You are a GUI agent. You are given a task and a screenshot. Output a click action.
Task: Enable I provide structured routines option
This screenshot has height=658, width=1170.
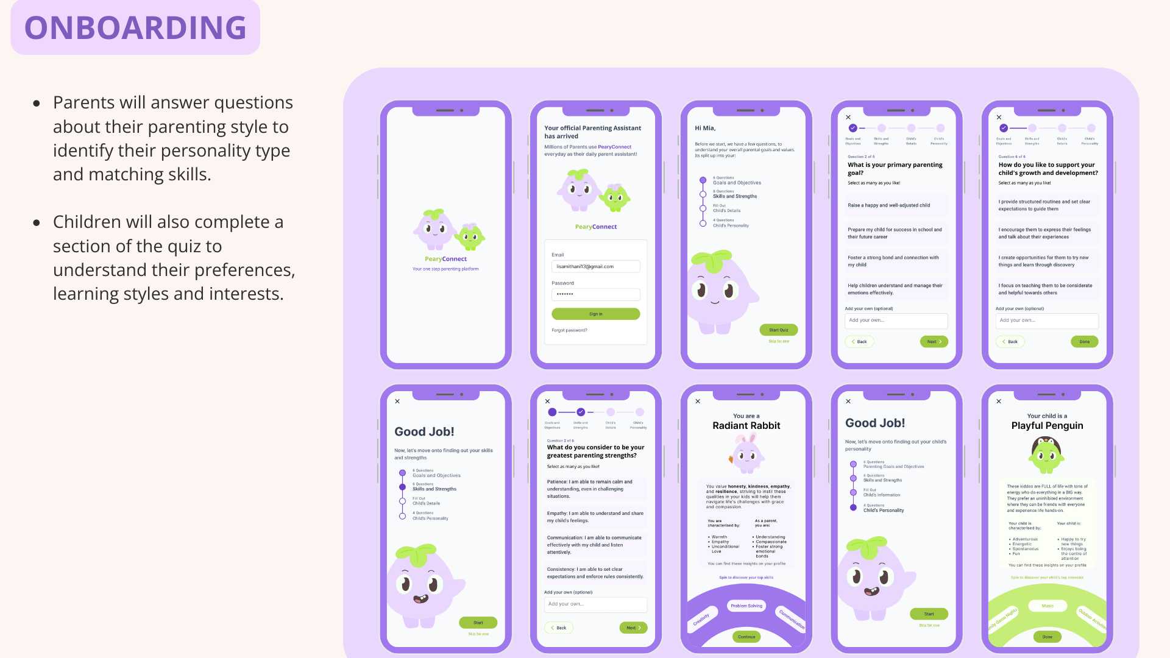click(1044, 206)
